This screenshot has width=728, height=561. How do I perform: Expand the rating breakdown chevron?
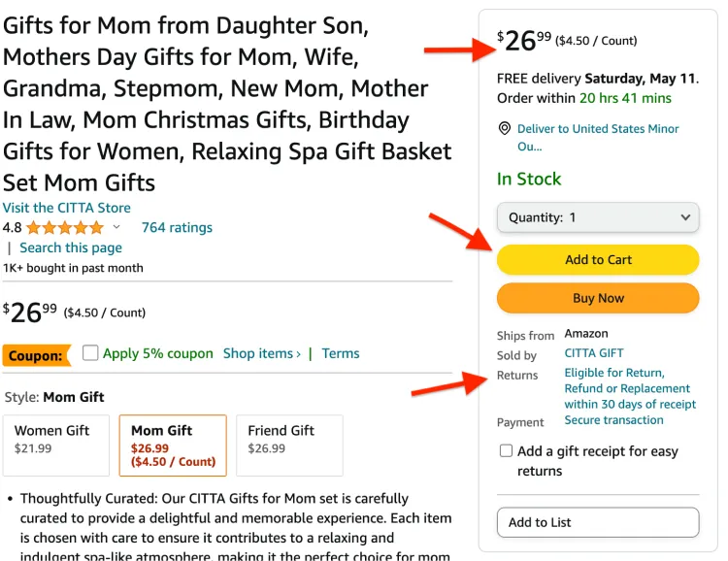click(x=116, y=227)
